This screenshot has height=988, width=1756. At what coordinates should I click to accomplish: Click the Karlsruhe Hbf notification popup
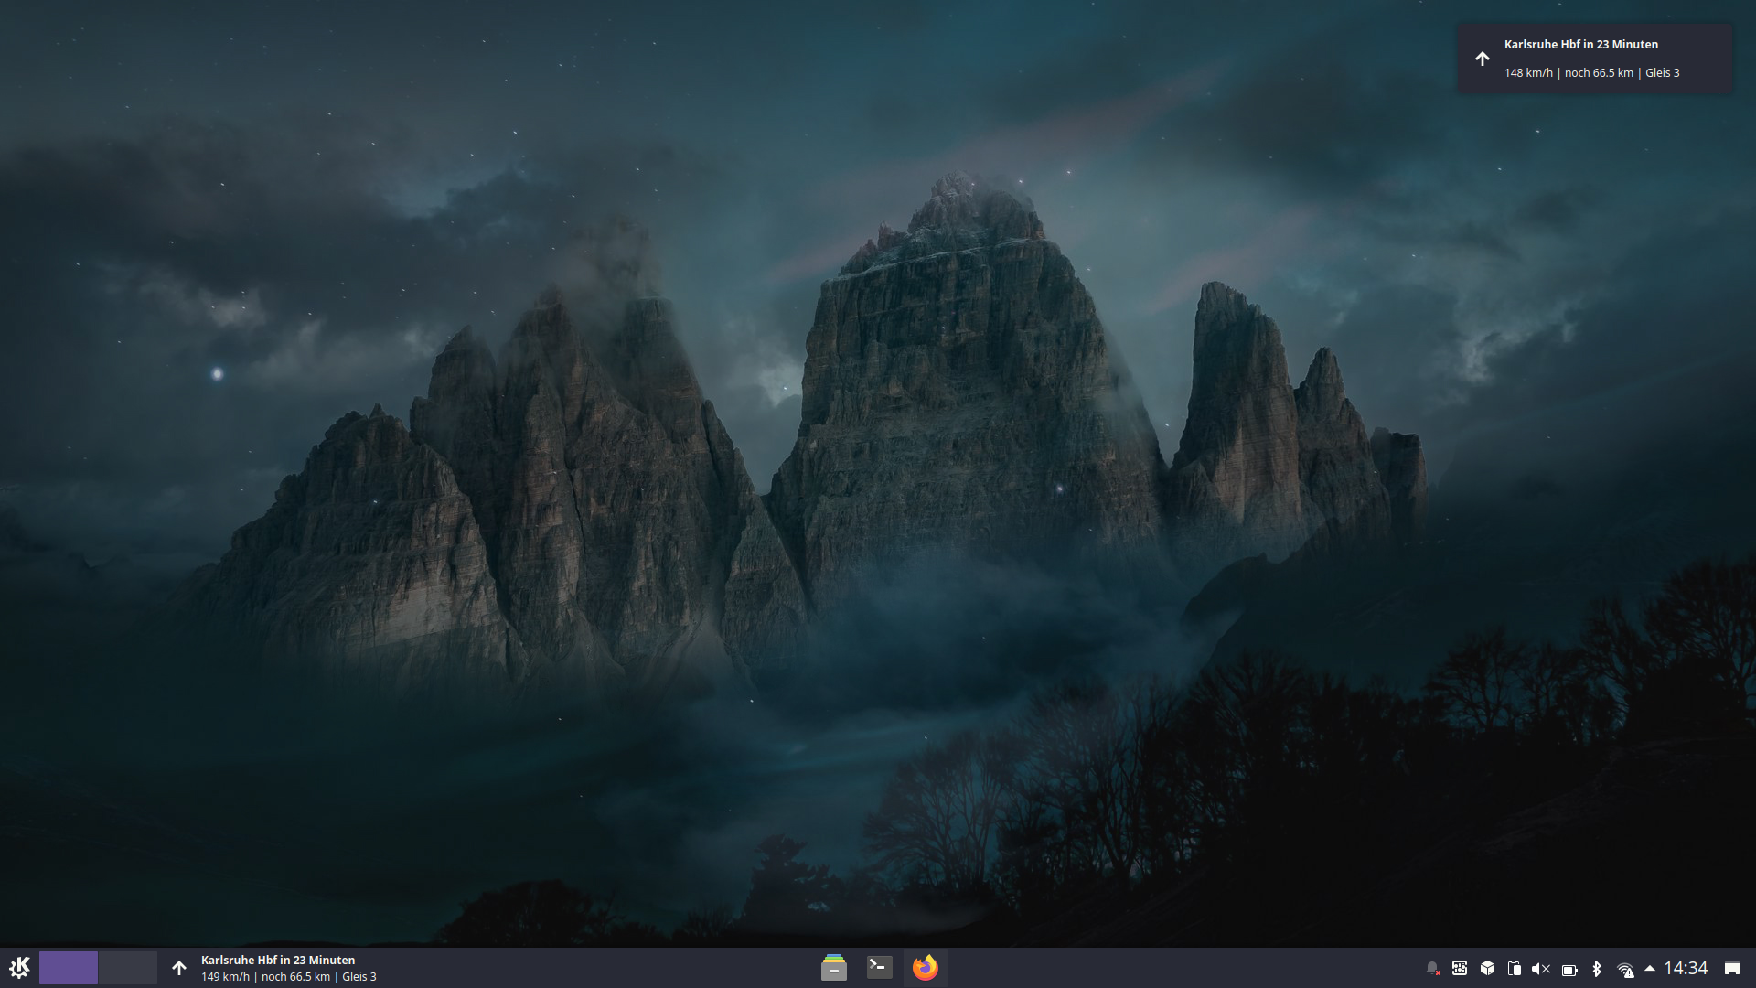[1594, 59]
